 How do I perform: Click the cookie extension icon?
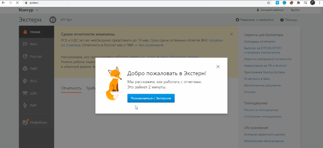coord(291,3)
